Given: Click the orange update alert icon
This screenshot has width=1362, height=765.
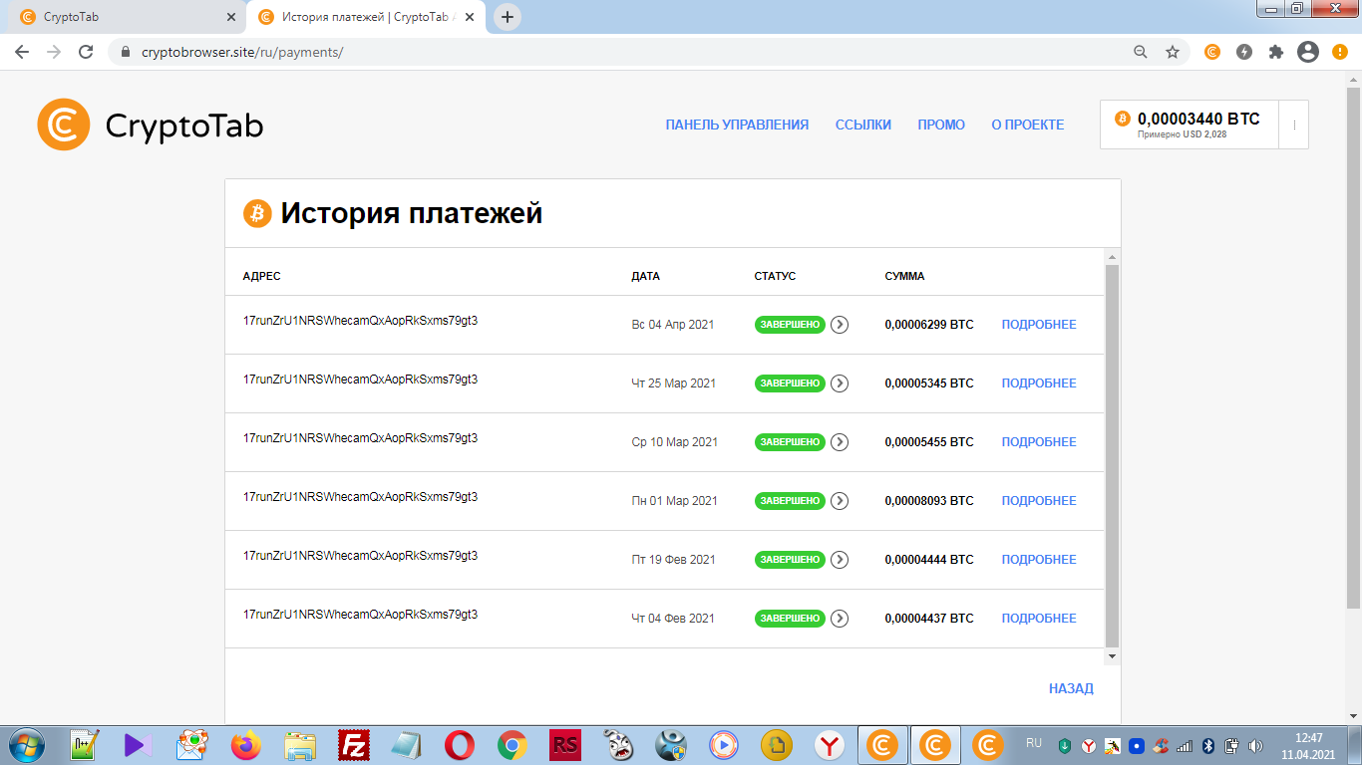Looking at the screenshot, I should coord(1339,52).
